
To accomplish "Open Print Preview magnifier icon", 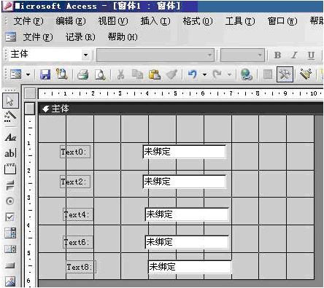I will pyautogui.click(x=100, y=74).
